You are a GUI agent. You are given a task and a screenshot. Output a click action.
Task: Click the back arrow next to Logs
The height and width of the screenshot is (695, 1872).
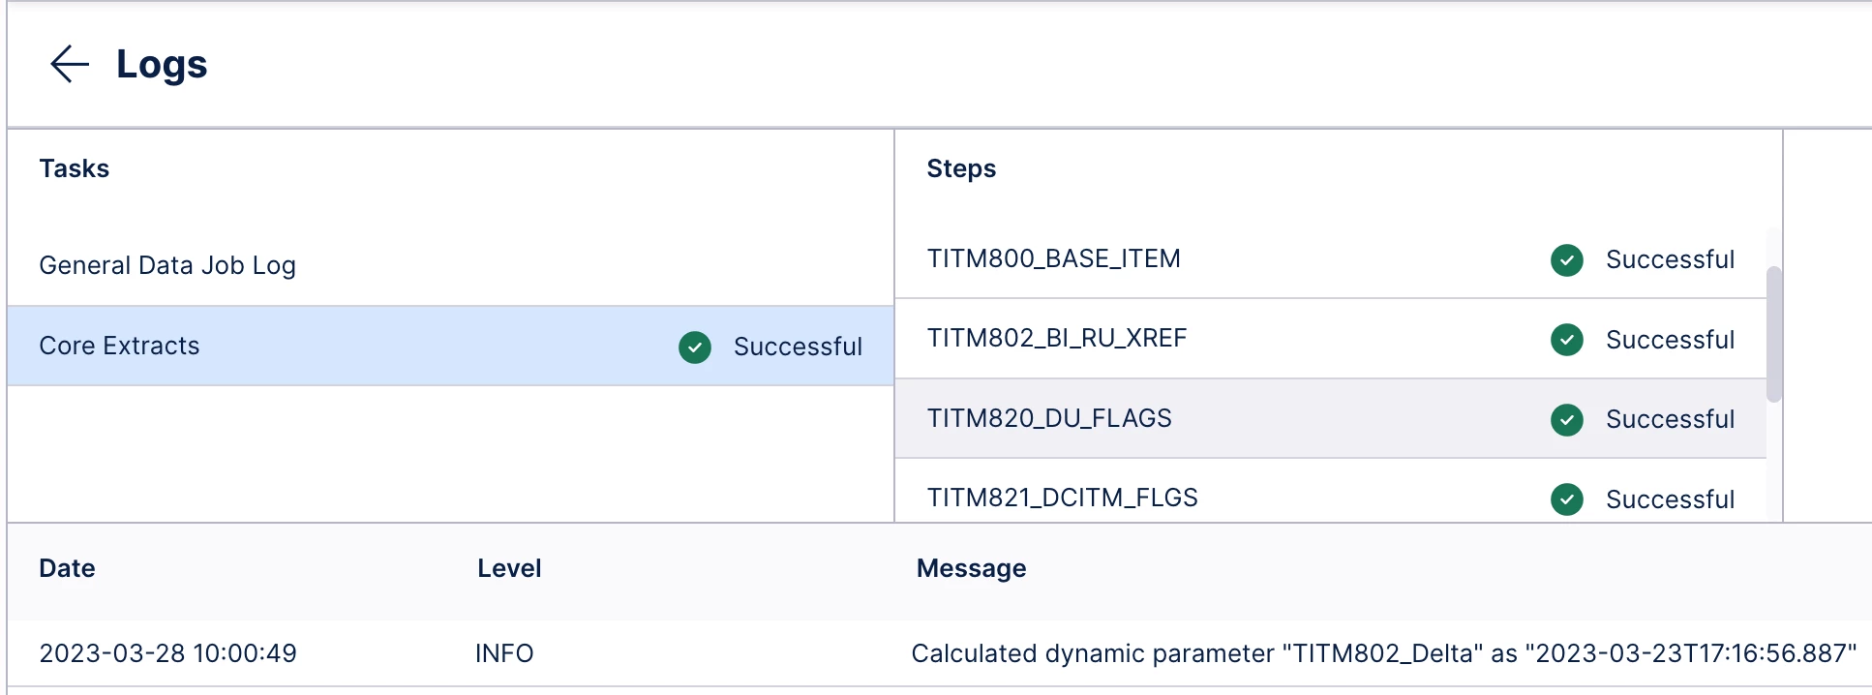(69, 65)
